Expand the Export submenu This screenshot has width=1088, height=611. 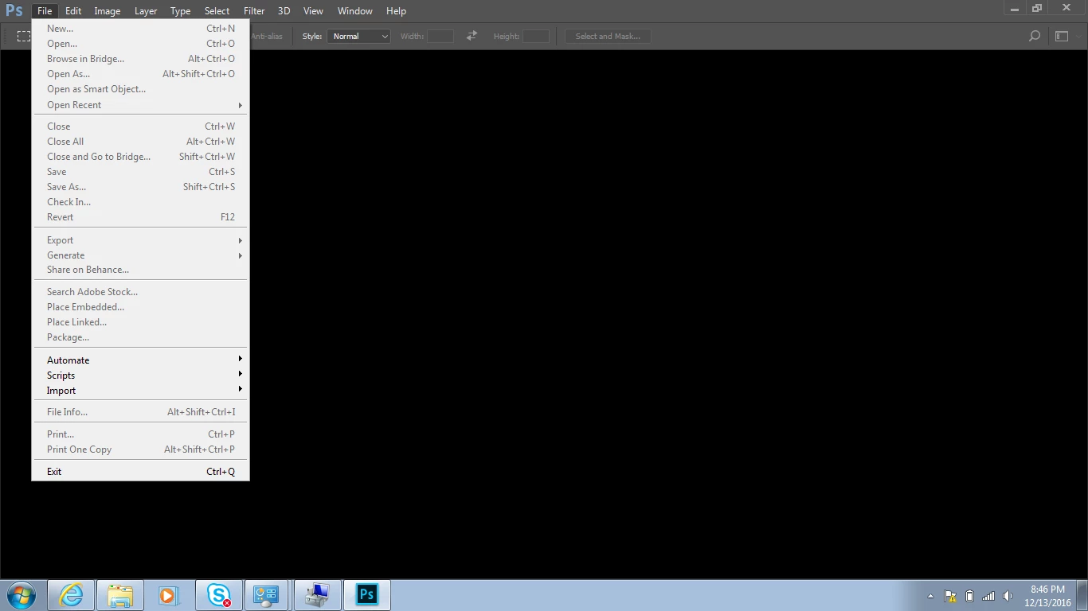point(140,240)
